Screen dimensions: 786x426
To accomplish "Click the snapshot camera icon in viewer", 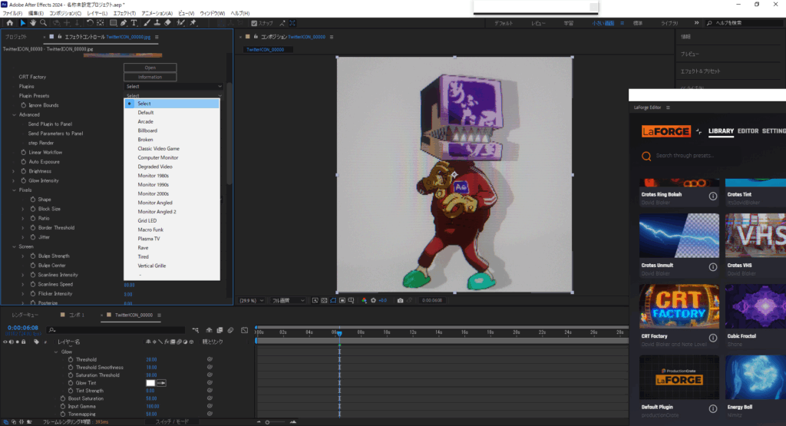I will 400,300.
